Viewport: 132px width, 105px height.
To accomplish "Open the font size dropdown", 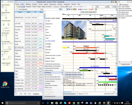I will click(x=67, y=9).
